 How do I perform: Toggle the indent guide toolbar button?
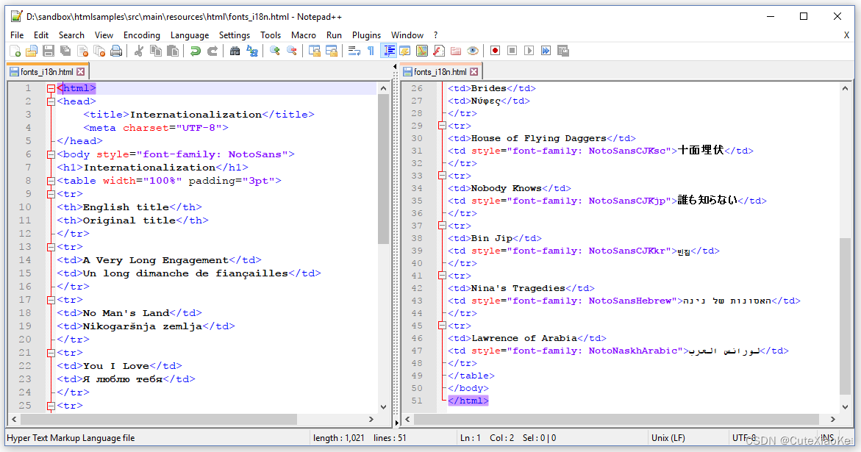[389, 51]
